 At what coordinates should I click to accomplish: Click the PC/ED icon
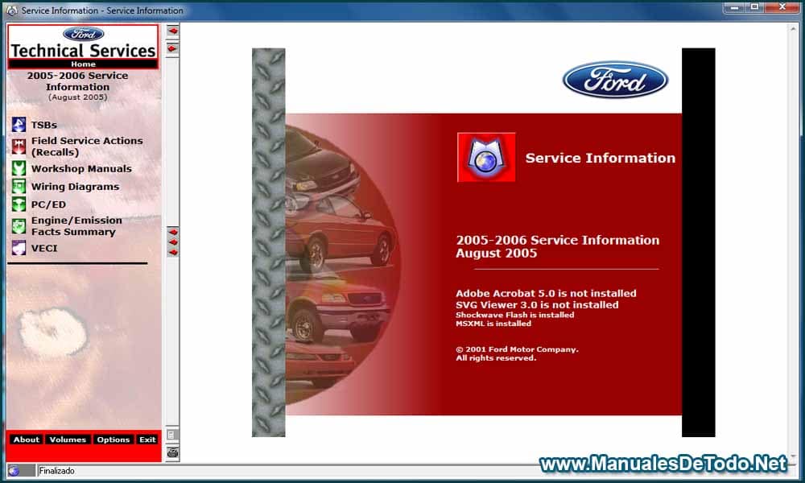point(18,204)
